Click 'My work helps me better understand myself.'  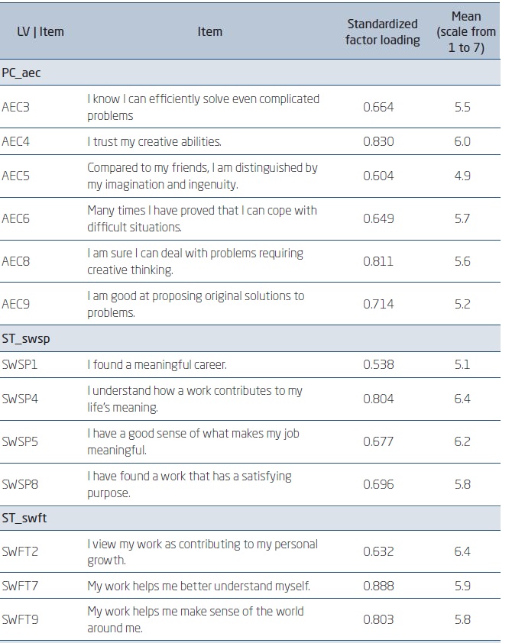199,586
